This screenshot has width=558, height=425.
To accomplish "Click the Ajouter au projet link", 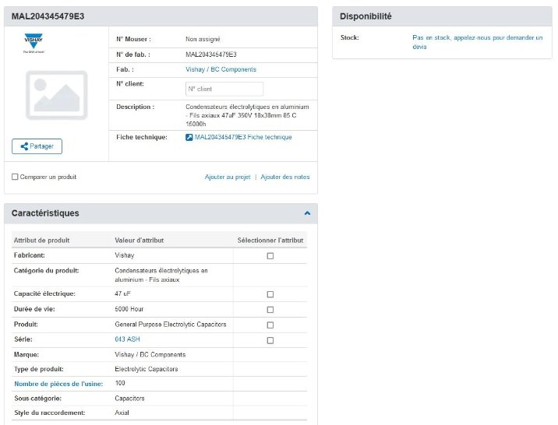I will [228, 177].
